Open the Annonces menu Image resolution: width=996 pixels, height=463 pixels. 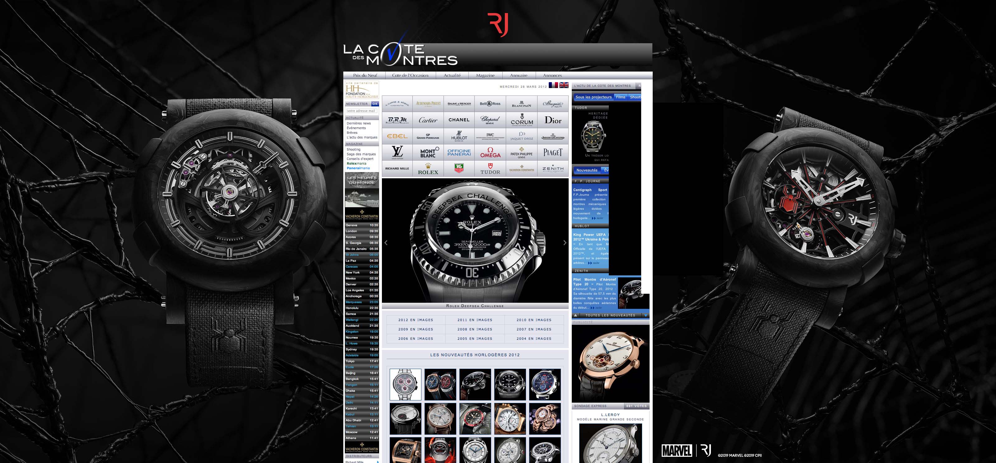552,75
